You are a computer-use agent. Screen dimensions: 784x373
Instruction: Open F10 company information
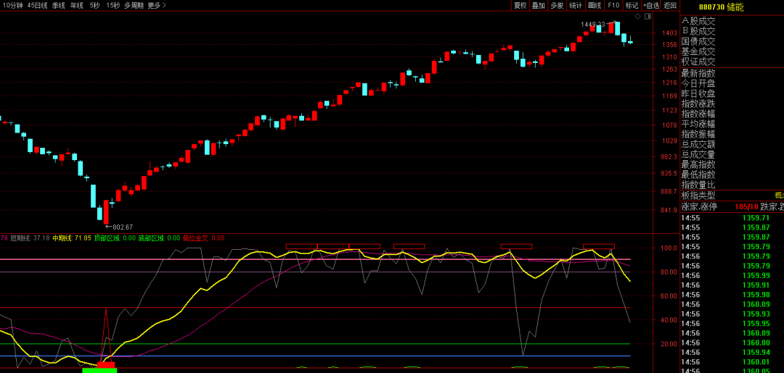(613, 5)
